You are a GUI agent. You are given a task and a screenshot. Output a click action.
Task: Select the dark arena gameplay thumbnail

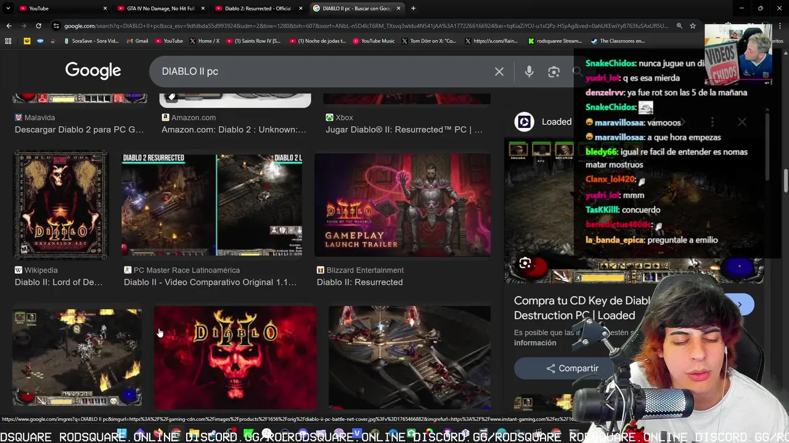click(x=409, y=358)
